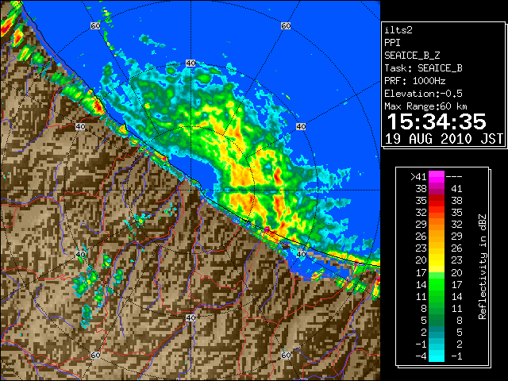
Task: Click the '29' value in left legend column
Action: point(421,225)
